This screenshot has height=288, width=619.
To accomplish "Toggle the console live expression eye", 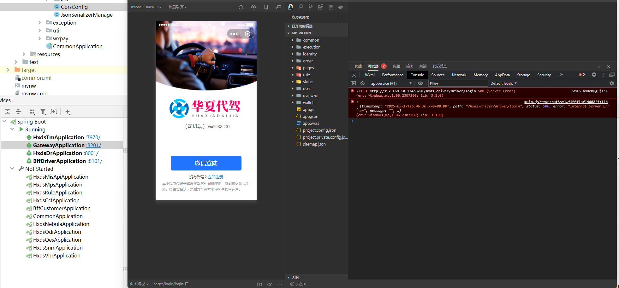I will [420, 84].
